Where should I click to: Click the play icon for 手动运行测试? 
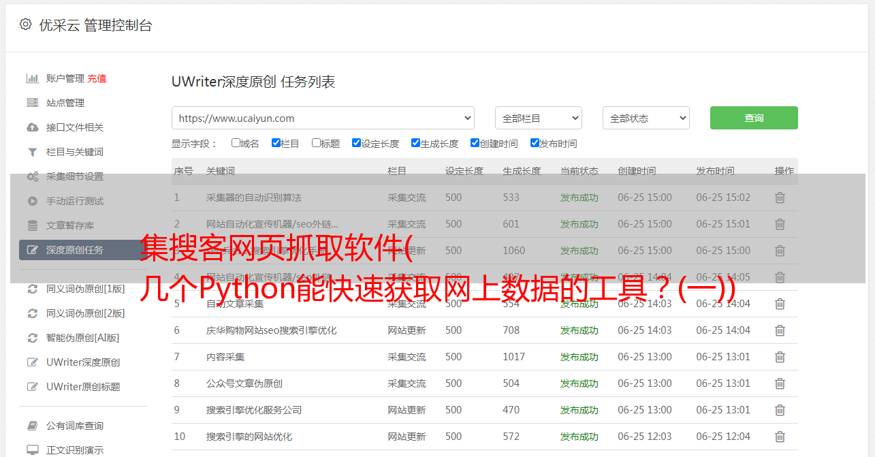pos(32,201)
